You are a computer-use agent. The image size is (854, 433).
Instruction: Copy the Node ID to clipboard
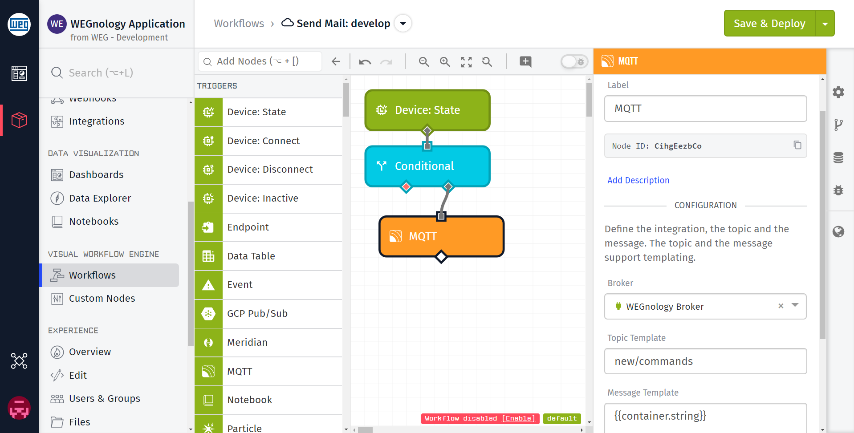[797, 145]
